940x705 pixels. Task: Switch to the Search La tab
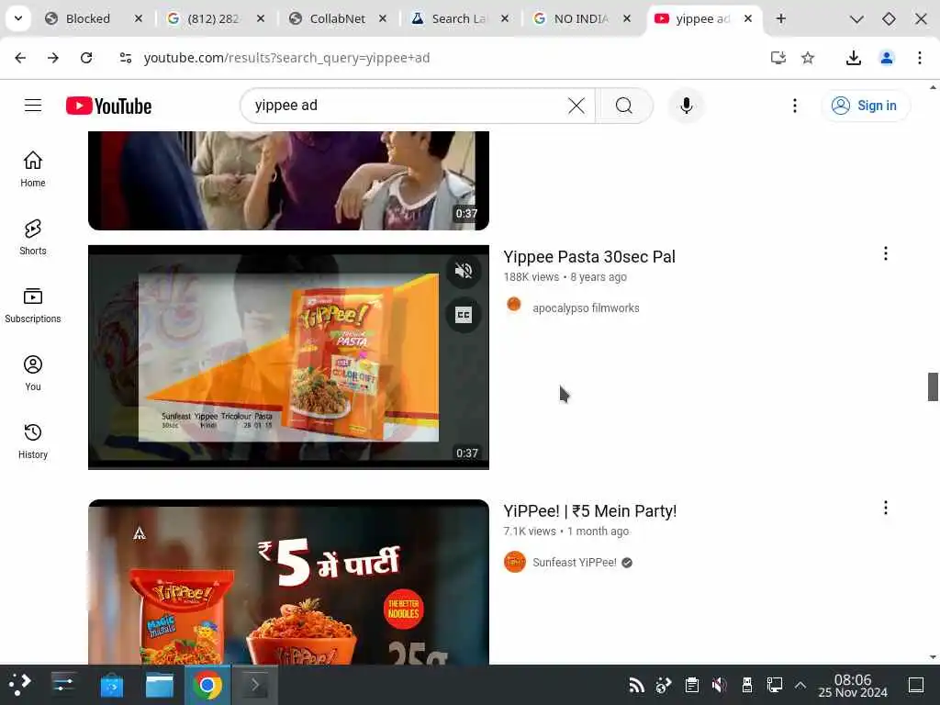[x=459, y=18]
